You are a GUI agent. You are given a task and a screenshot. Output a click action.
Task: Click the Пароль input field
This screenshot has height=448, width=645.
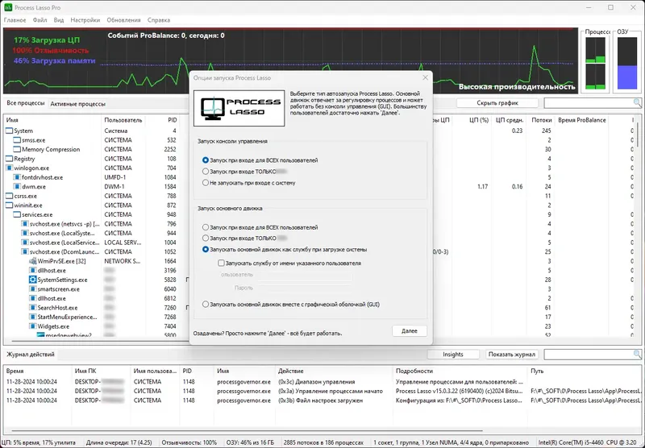[304, 288]
